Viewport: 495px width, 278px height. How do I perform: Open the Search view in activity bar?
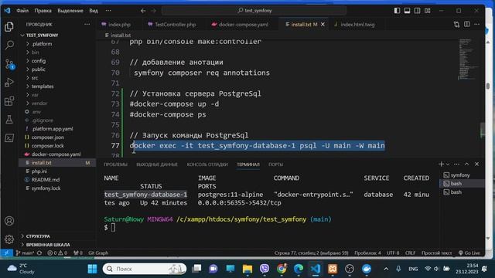[9, 45]
